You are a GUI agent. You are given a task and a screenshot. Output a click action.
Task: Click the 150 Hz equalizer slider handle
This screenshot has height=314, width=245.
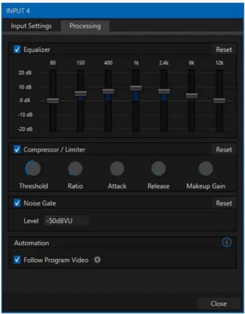(81, 93)
